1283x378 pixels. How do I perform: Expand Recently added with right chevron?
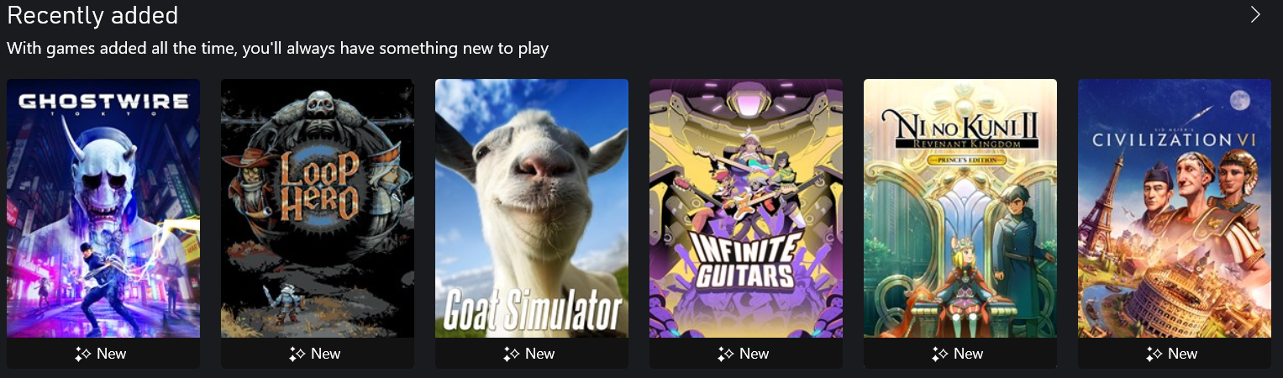coord(1255,14)
